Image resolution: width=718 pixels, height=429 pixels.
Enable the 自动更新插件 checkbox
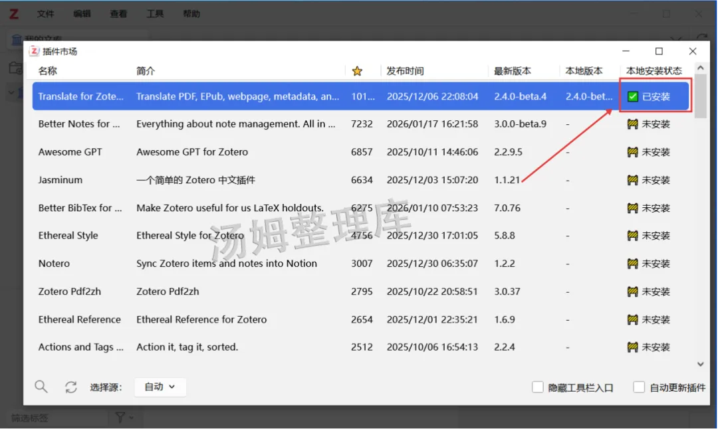[x=639, y=387]
